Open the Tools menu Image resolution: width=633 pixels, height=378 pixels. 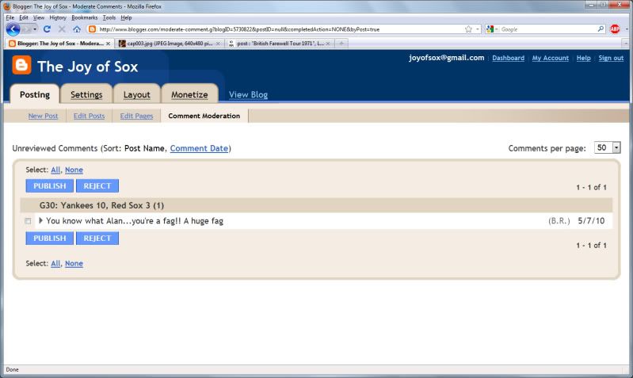coord(109,17)
